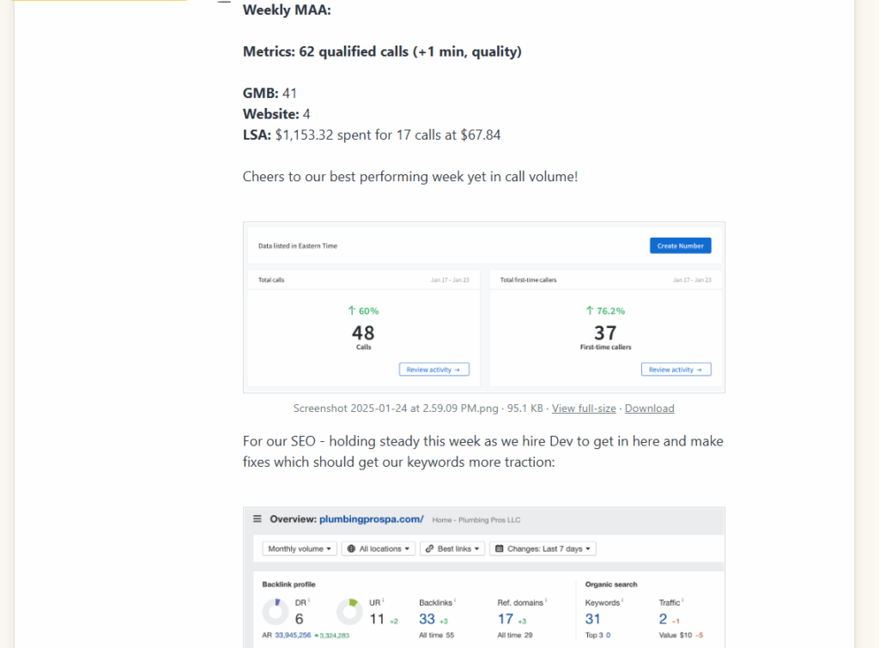
Task: Expand the All locations dropdown
Action: pos(378,548)
